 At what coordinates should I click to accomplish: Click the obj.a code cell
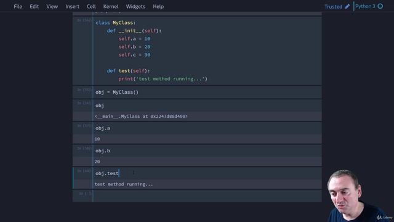tap(207, 128)
